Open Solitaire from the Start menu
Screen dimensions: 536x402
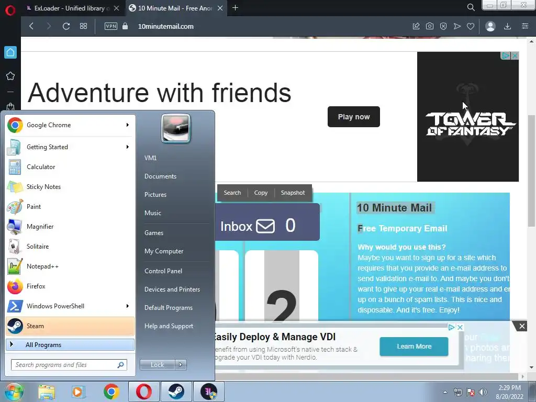[x=70, y=247]
